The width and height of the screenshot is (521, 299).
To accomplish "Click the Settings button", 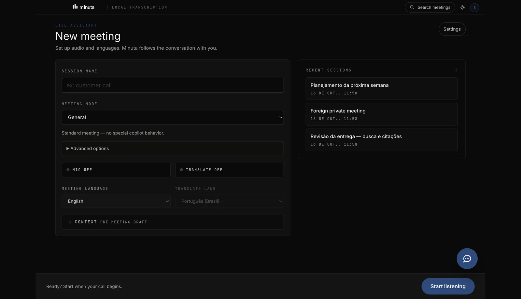I will (452, 29).
